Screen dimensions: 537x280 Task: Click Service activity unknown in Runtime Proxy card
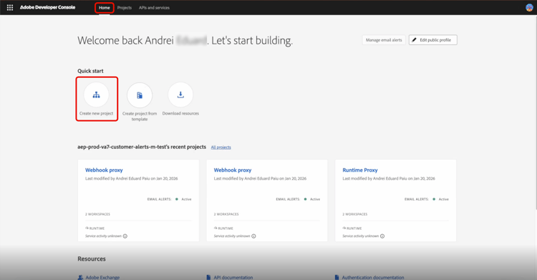361,236
